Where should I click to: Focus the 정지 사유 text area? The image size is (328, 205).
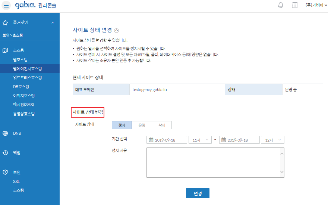(215, 163)
